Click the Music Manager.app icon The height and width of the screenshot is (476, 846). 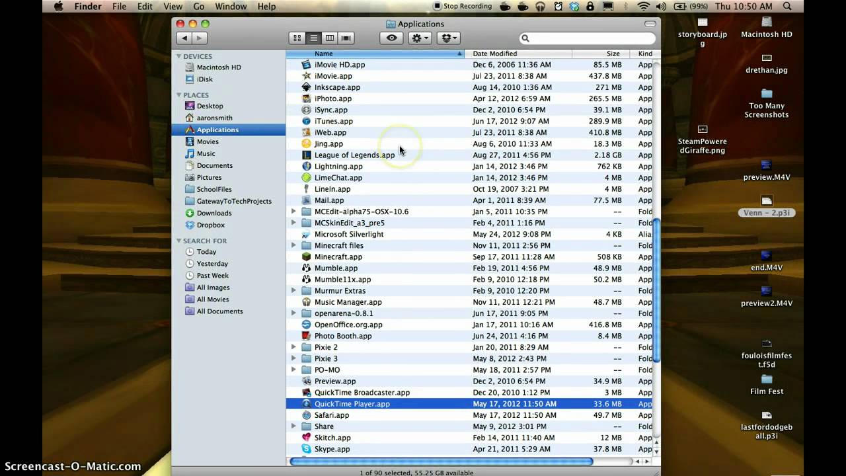306,302
